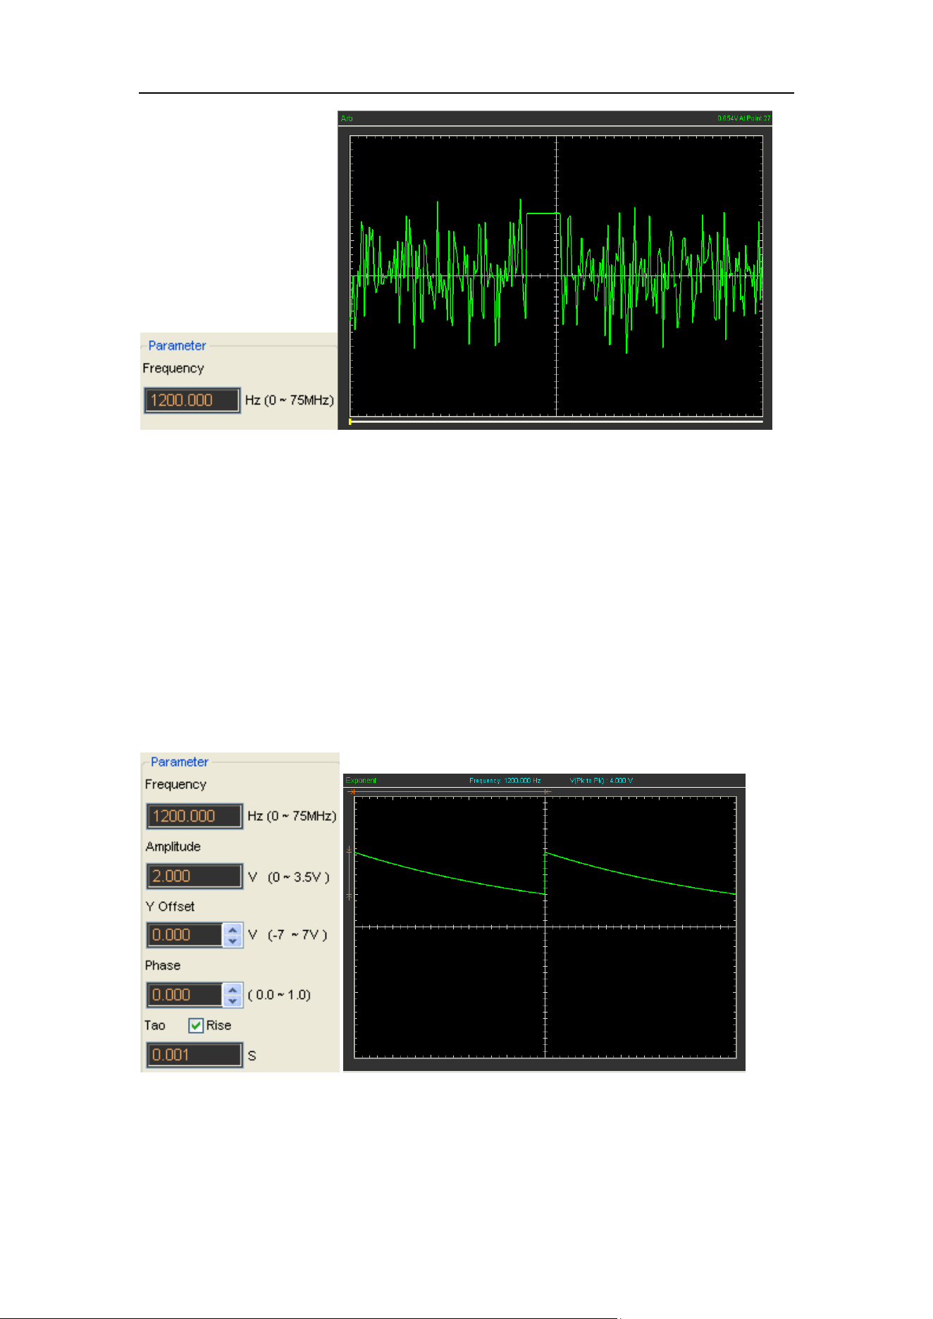Click the 'Y Offset' label
The image size is (933, 1319).
click(170, 907)
